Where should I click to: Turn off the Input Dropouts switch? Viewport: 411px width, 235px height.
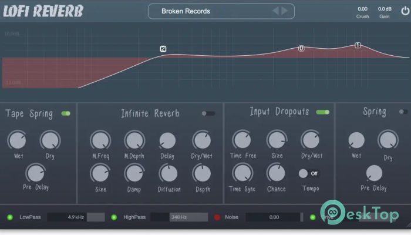322,112
